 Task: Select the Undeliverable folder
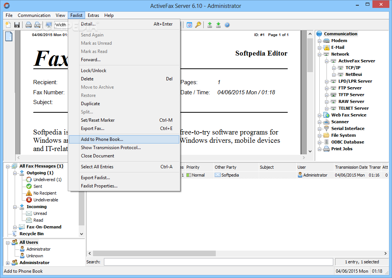[46, 200]
